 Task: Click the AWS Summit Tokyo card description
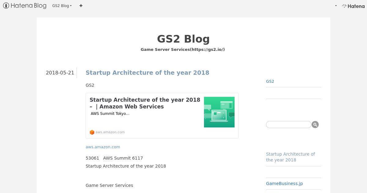[x=110, y=114]
